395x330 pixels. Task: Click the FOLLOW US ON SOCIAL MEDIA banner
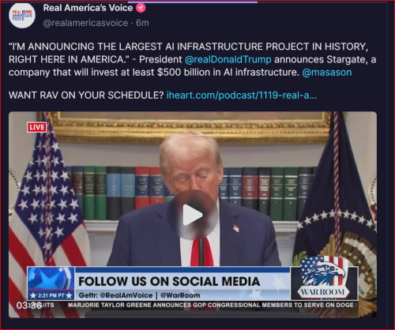pyautogui.click(x=169, y=281)
